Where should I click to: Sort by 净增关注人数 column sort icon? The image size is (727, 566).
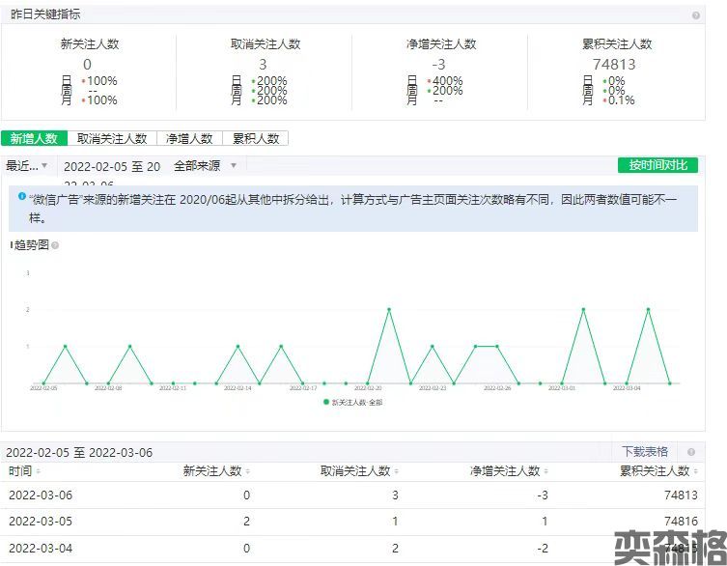click(x=546, y=471)
